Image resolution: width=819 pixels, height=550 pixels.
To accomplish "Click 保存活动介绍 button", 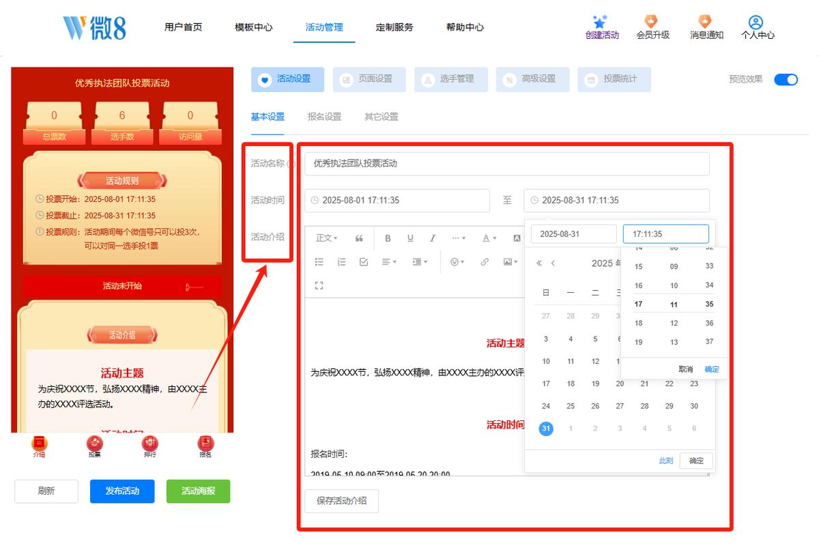I will pyautogui.click(x=341, y=501).
